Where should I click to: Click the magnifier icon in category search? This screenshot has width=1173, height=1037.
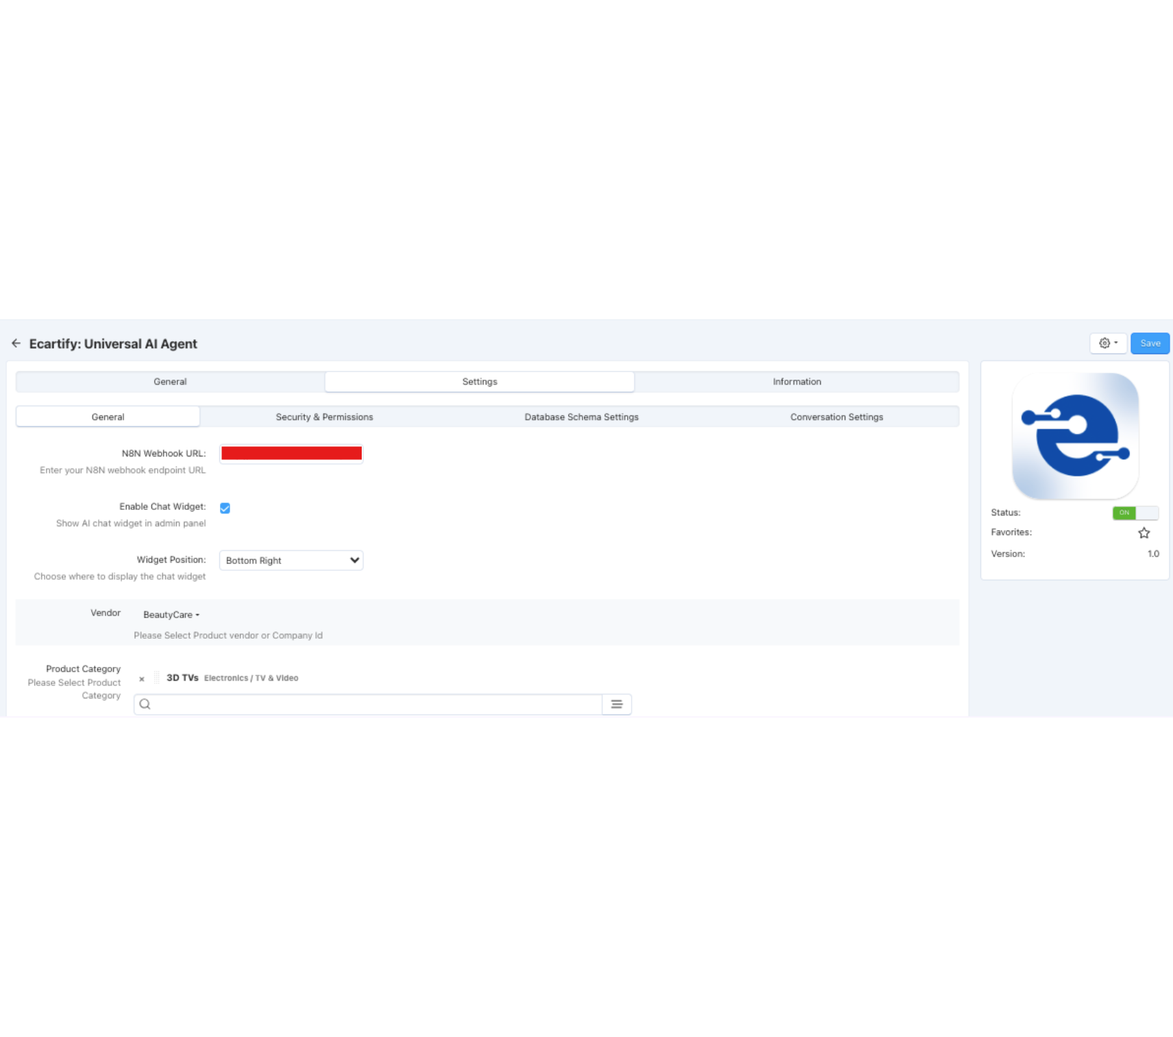pyautogui.click(x=145, y=704)
